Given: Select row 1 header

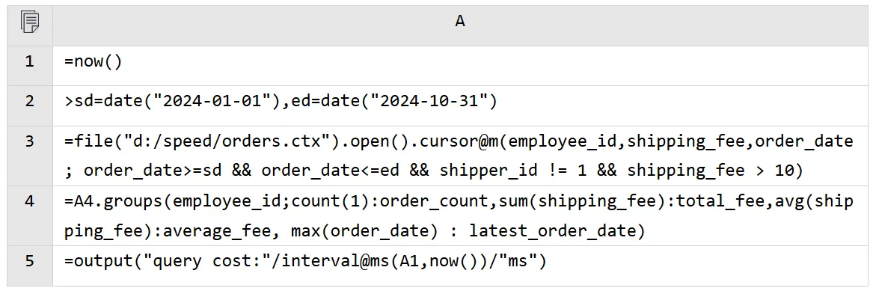Looking at the screenshot, I should tap(29, 61).
